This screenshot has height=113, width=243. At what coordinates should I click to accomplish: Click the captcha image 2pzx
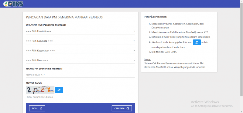pyautogui.click(x=40, y=90)
